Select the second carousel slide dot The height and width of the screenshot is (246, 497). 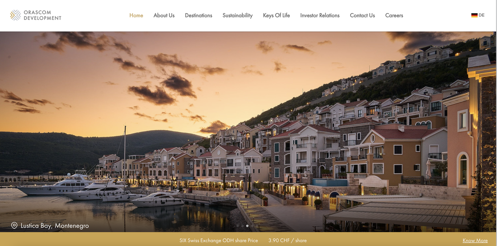(x=243, y=226)
